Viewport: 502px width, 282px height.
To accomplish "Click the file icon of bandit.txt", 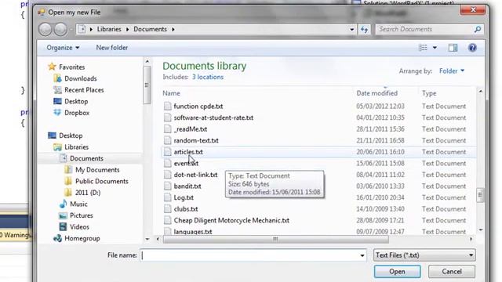I will tap(167, 186).
